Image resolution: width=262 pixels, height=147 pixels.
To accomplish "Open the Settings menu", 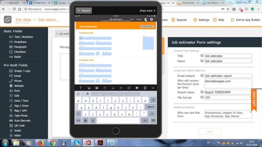I will click(201, 20).
